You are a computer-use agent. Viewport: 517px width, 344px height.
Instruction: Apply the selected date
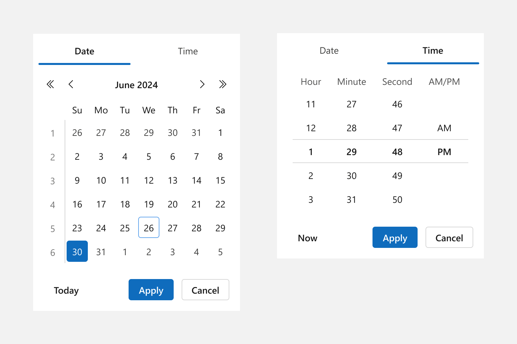[151, 290]
